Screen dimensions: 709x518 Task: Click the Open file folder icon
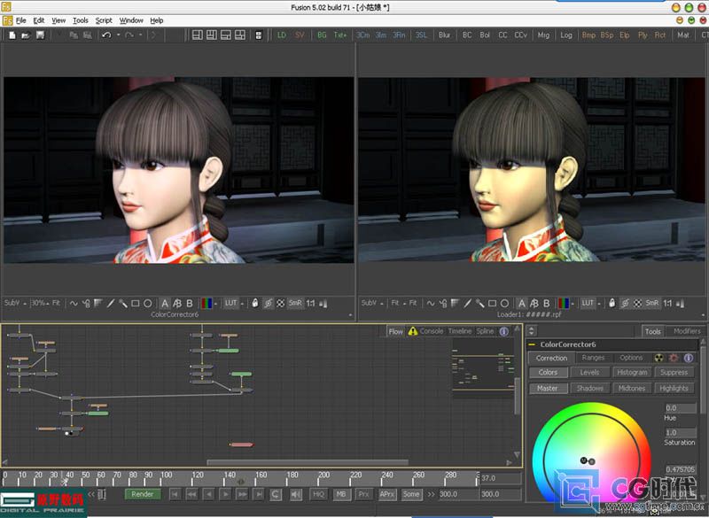[x=26, y=35]
